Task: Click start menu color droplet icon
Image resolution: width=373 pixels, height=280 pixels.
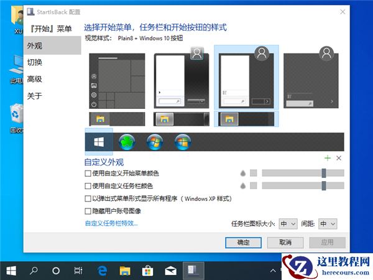Action: (243, 173)
